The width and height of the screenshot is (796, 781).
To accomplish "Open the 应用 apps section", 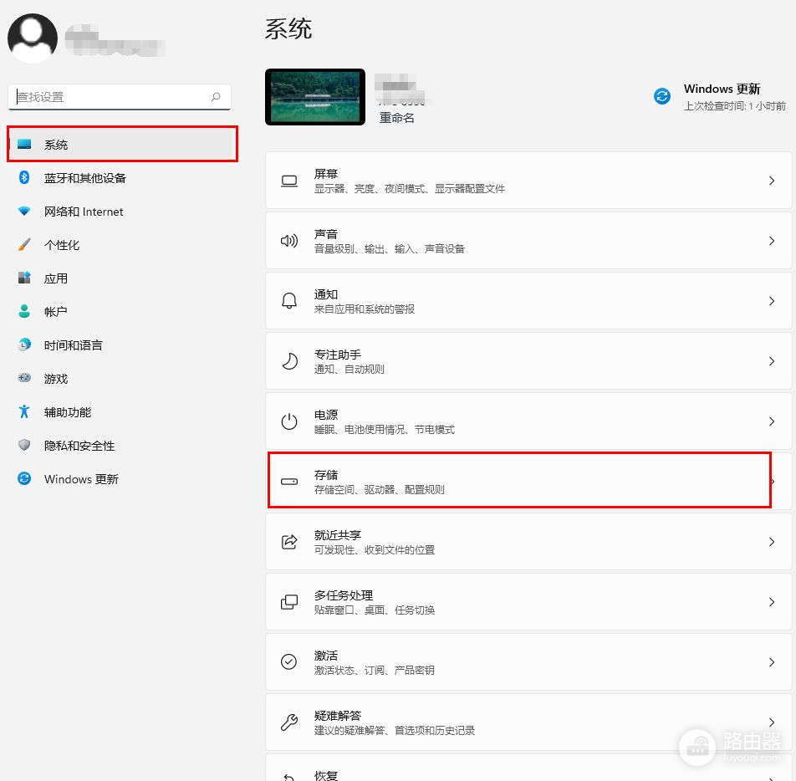I will [x=56, y=278].
